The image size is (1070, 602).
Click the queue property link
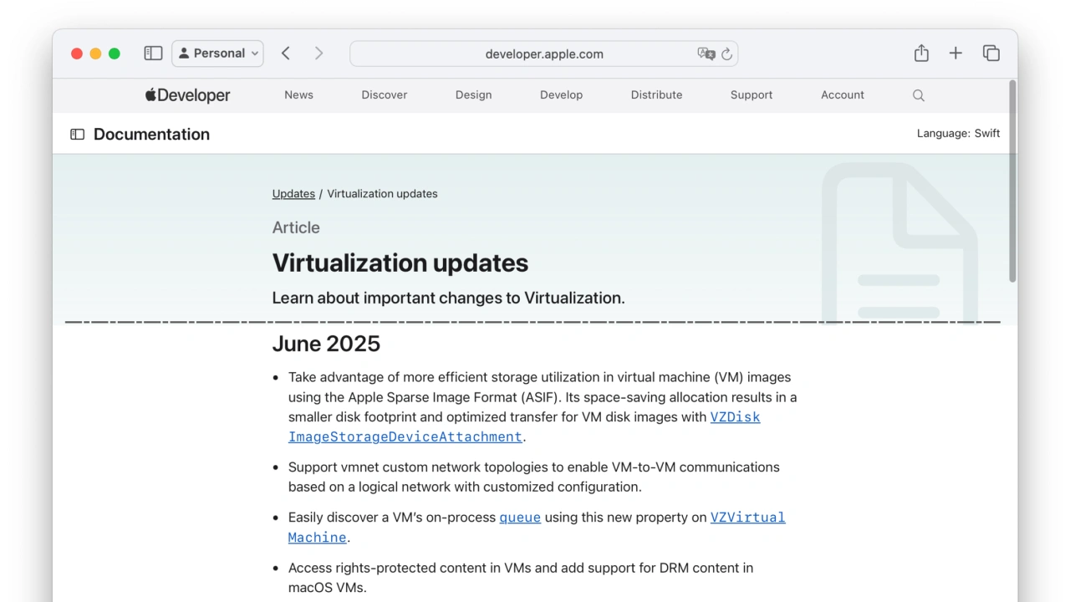pyautogui.click(x=520, y=518)
